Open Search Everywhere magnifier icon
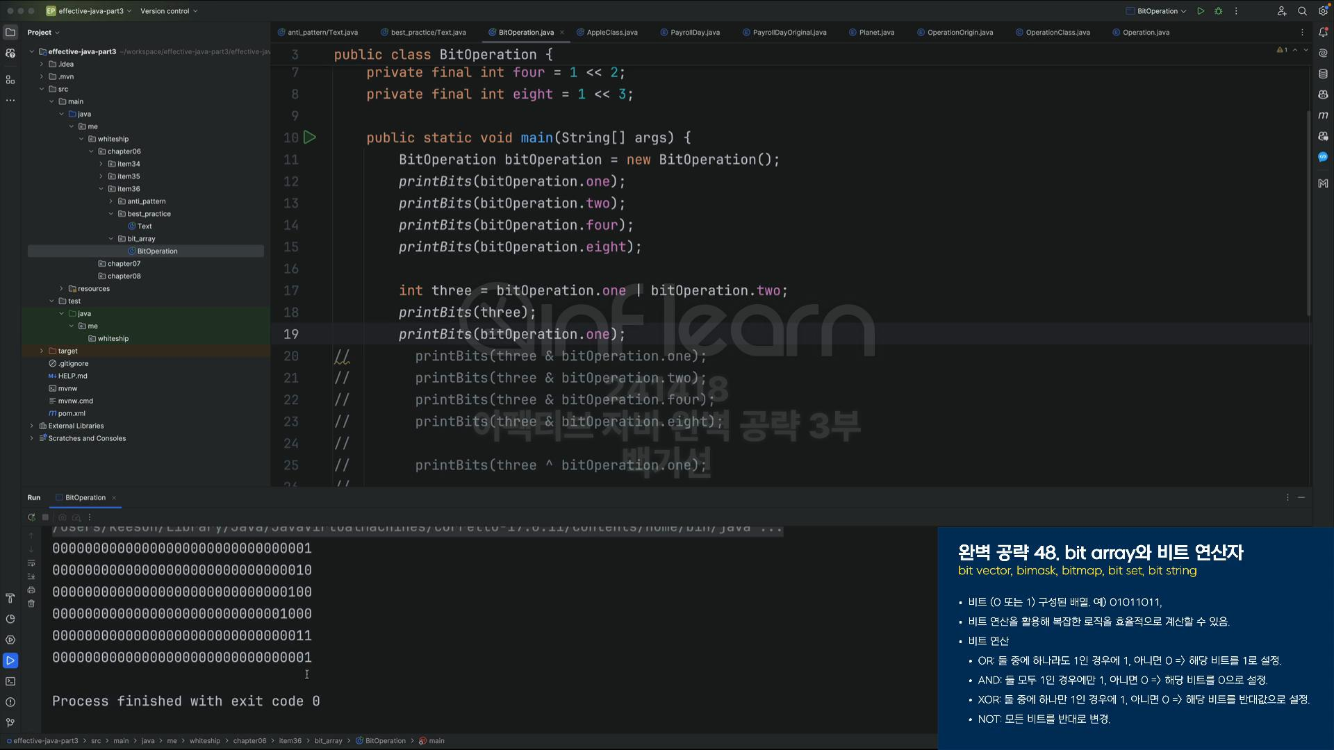The image size is (1334, 750). point(1302,11)
